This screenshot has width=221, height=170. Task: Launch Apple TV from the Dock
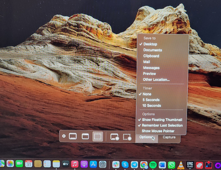pos(66,164)
